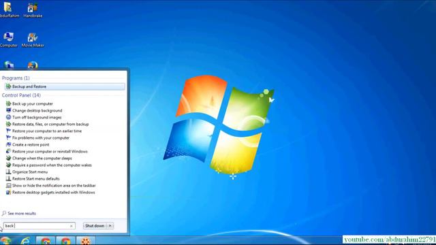Choose 'Restore Start menu defaults'

(x=36, y=178)
